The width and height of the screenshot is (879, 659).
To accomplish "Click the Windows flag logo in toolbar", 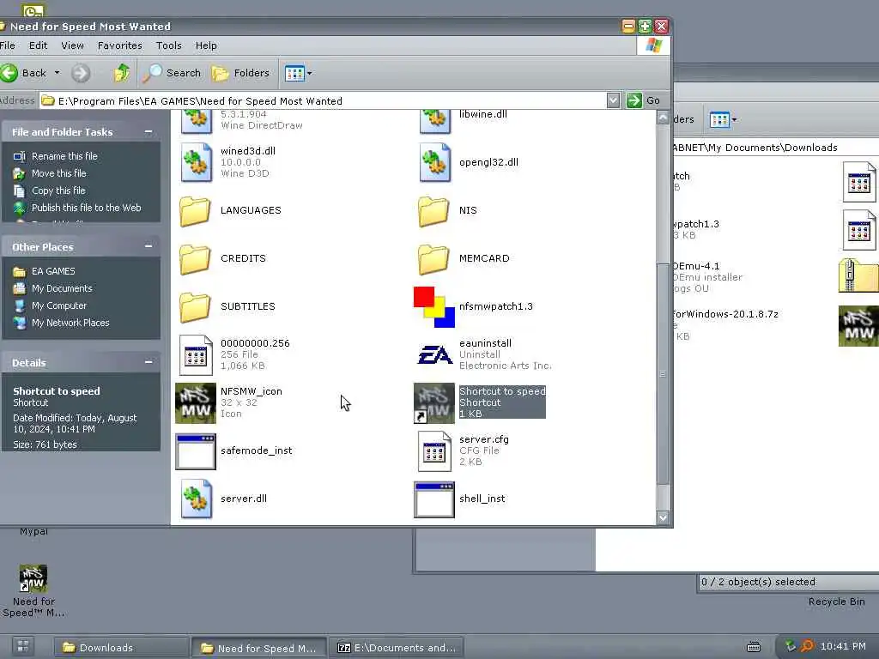I will [x=653, y=46].
